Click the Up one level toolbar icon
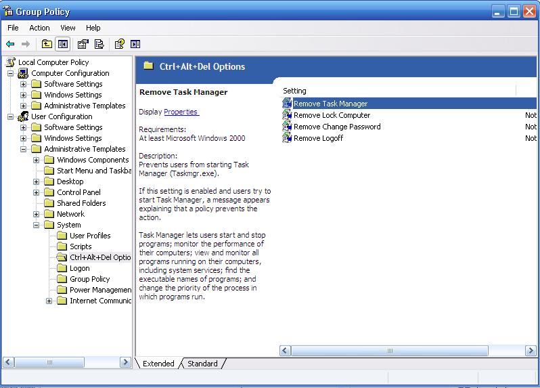Screen dimensions: 540x388 tap(47, 44)
